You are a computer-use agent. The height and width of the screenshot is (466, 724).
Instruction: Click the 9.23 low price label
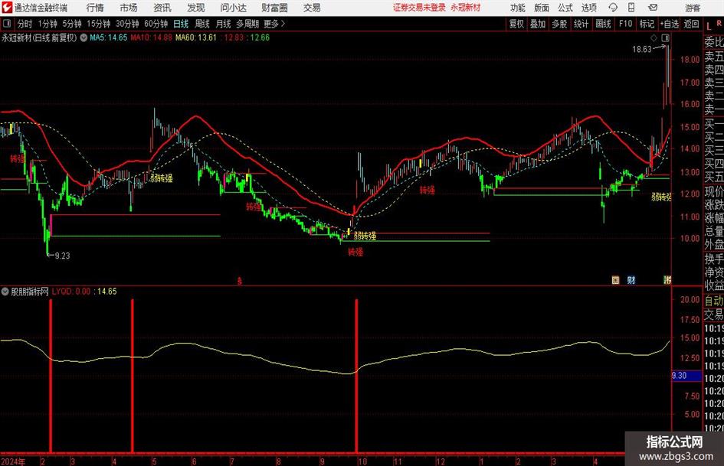pyautogui.click(x=62, y=256)
